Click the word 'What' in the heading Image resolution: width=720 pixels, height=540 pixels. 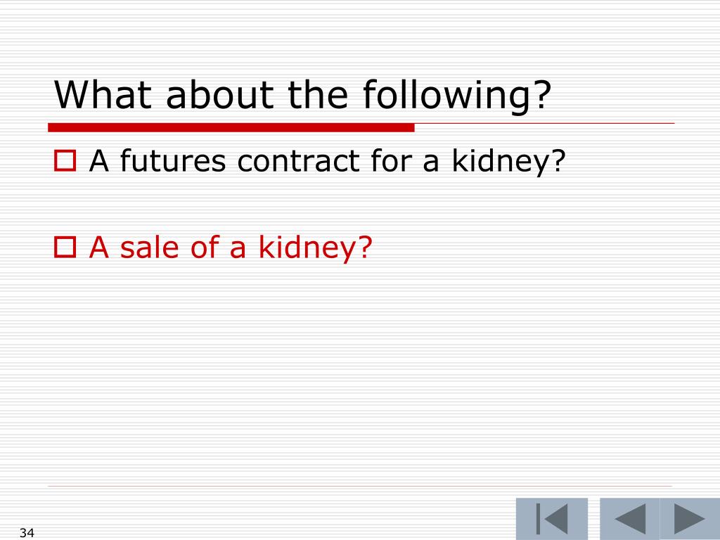click(x=103, y=94)
